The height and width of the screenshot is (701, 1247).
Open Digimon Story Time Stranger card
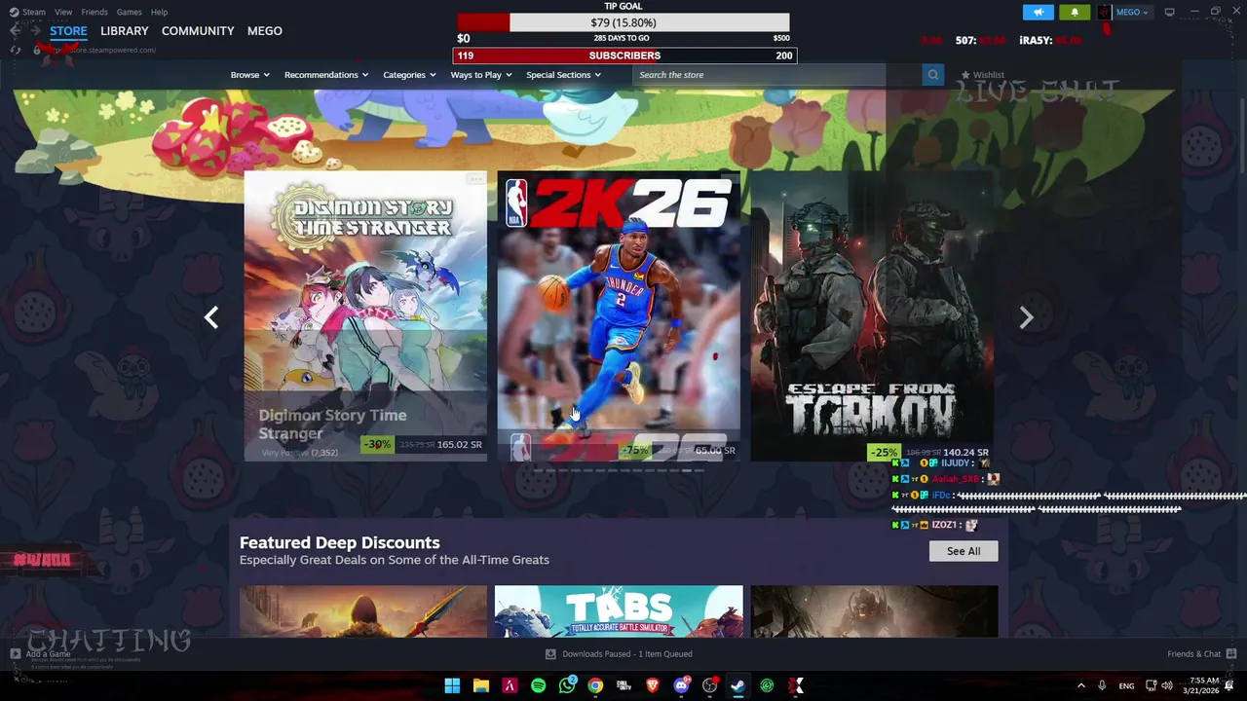point(365,315)
